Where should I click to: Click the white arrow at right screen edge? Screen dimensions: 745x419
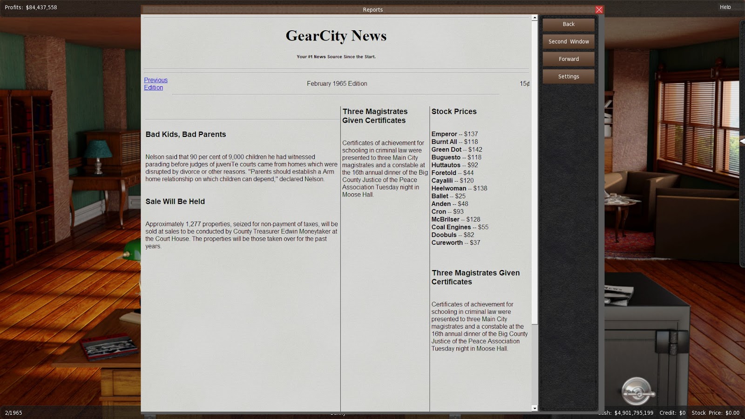pos(742,141)
